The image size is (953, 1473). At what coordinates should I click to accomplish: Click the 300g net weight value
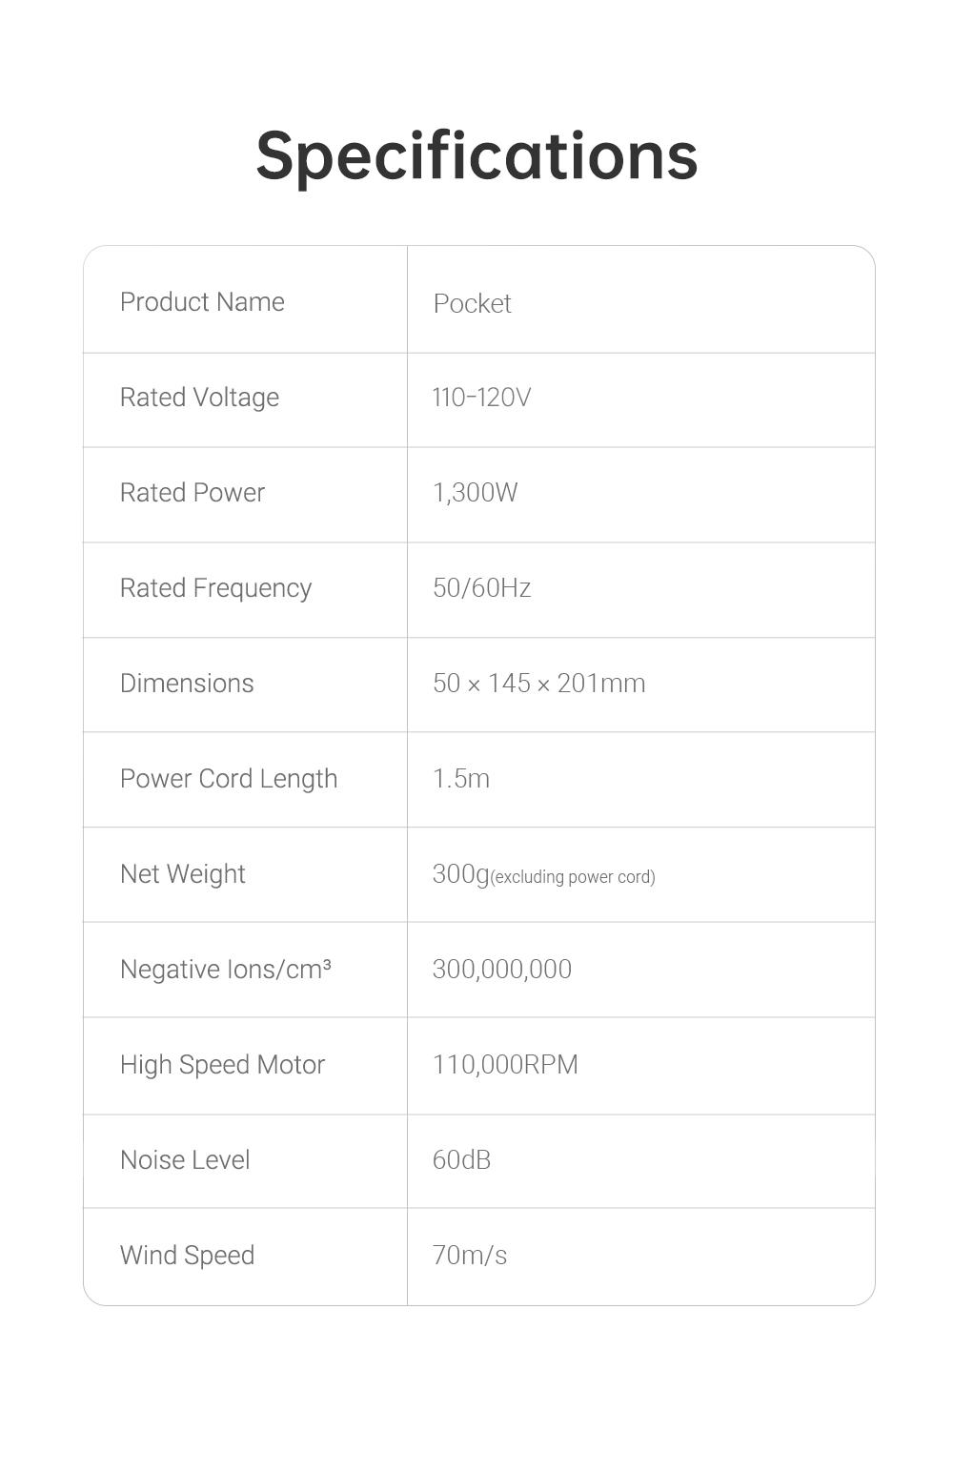coord(460,874)
